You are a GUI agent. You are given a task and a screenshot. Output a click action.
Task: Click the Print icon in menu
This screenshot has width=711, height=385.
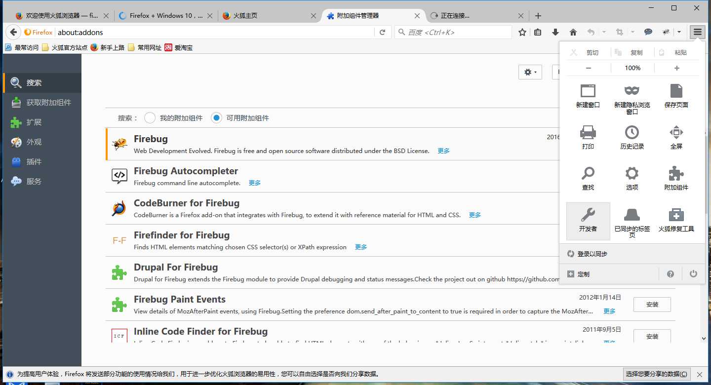click(588, 138)
